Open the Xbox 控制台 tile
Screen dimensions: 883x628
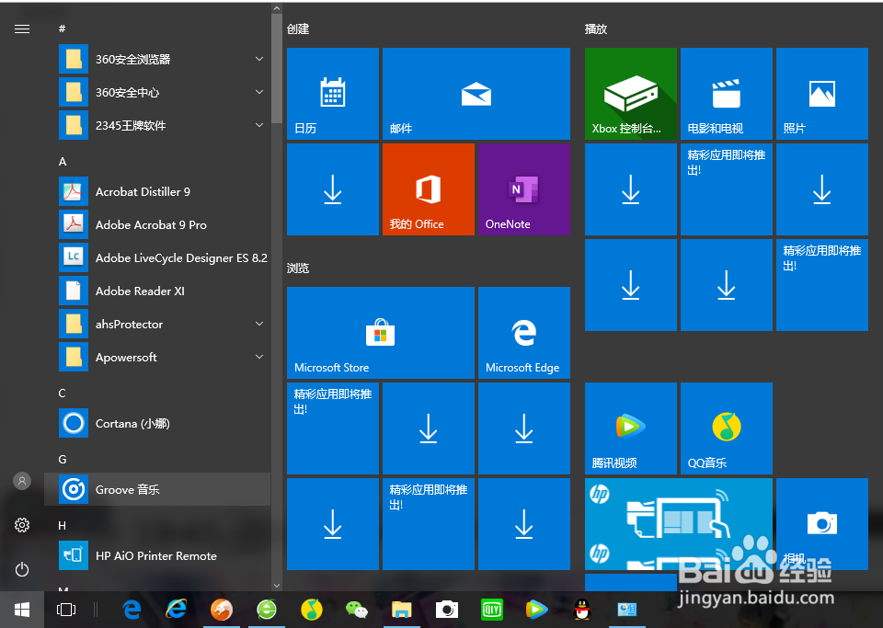pyautogui.click(x=630, y=93)
